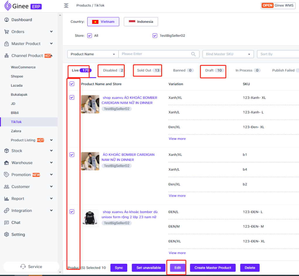The height and width of the screenshot is (276, 299).
Task: Switch to the Disabled tab
Action: click(114, 71)
